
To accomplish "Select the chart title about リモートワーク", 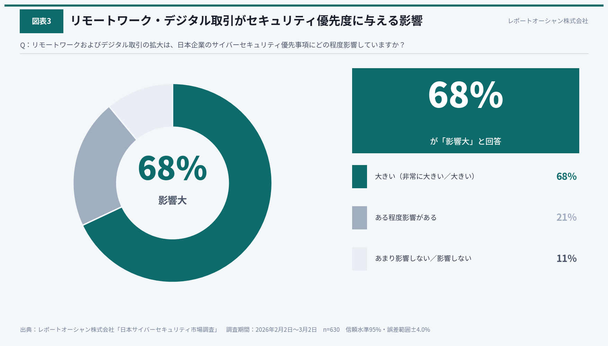I will pos(246,21).
